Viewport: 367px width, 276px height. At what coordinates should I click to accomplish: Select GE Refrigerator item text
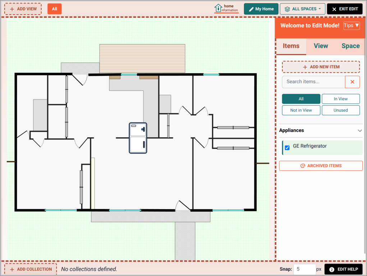[309, 146]
